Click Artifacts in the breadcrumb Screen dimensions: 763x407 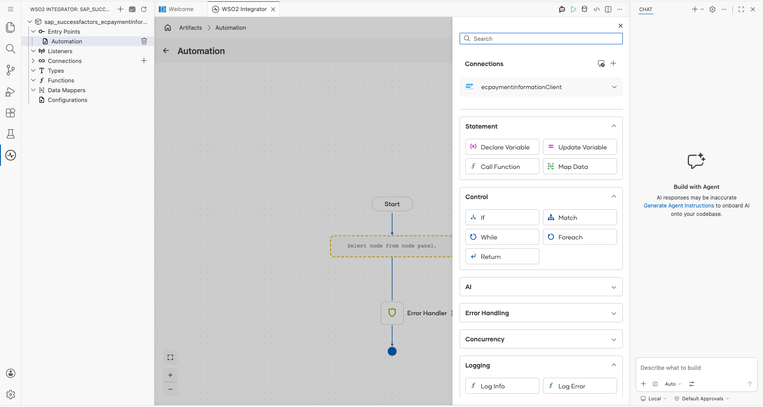[x=191, y=27]
